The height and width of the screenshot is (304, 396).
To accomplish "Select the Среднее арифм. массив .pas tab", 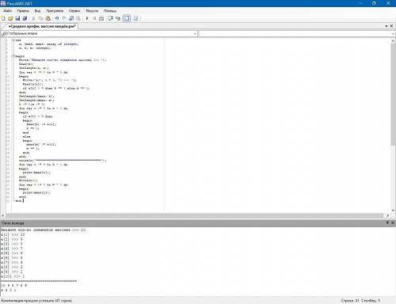I will click(42, 26).
